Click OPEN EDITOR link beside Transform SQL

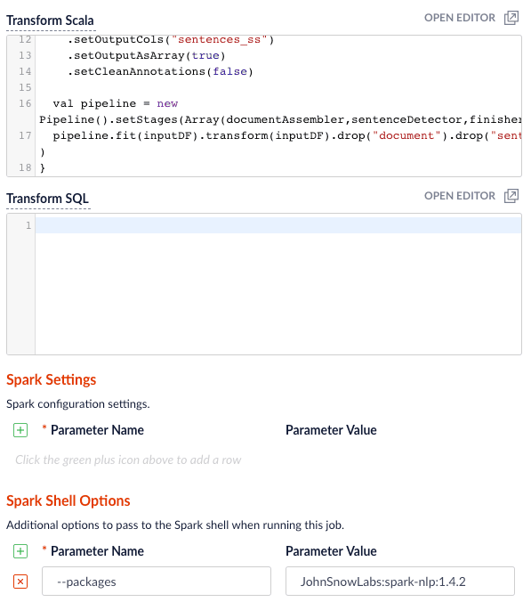click(x=459, y=196)
